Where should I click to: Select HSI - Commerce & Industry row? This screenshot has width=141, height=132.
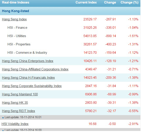click(70, 53)
